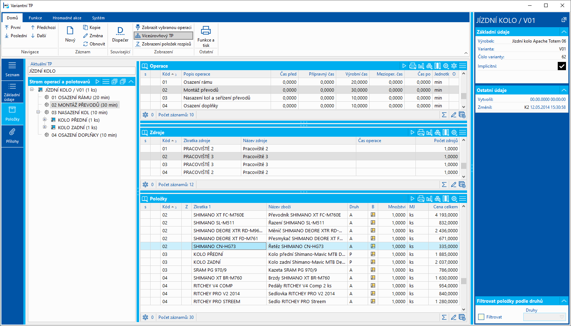Viewport: 571px width, 326px height.
Task: Click the table add icon in Položky footer
Action: tap(462, 317)
